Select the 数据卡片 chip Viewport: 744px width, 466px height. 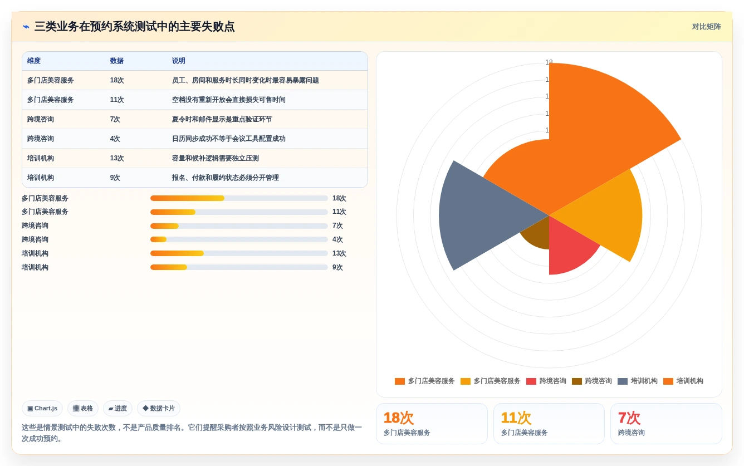[159, 408]
